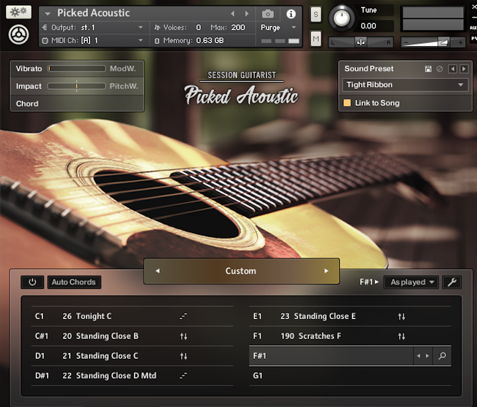
Task: Go to previous instrument with left arrow
Action: (233, 14)
